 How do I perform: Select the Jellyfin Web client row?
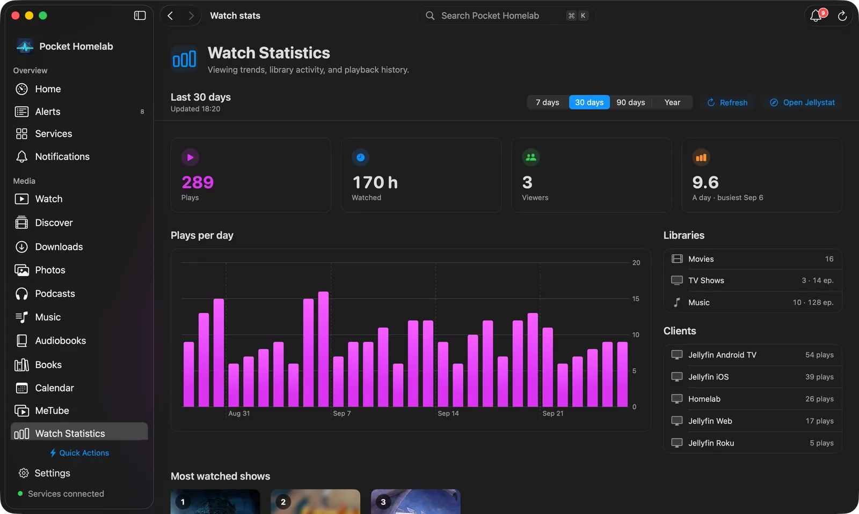point(753,421)
